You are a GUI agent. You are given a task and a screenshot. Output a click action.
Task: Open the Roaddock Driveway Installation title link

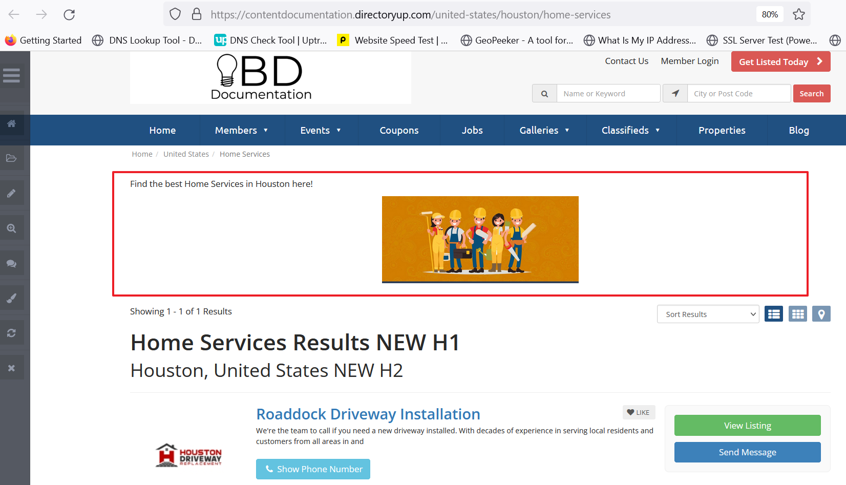click(x=368, y=414)
